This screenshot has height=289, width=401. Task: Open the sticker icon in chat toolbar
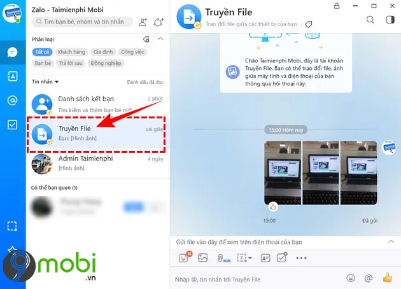coord(184,257)
